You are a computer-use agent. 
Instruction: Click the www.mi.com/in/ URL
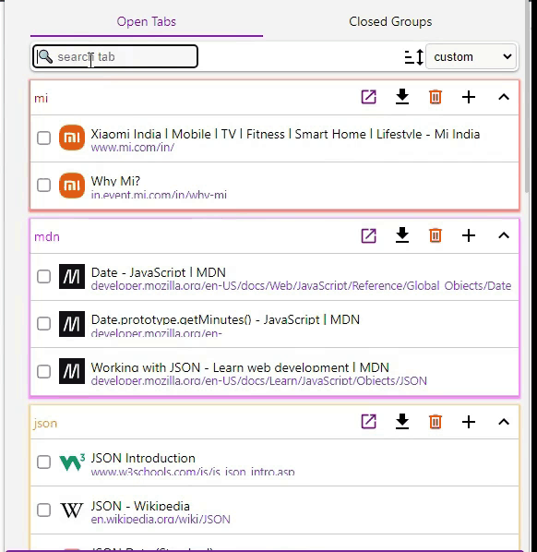click(132, 148)
